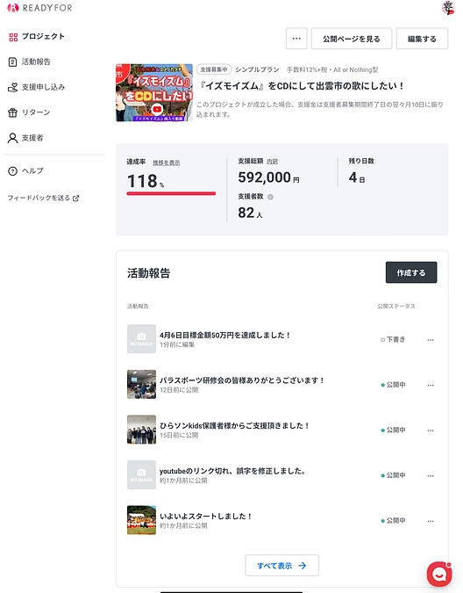Open more options for ひらソンkids report
Image resolution: width=463 pixels, height=593 pixels.
click(x=431, y=430)
